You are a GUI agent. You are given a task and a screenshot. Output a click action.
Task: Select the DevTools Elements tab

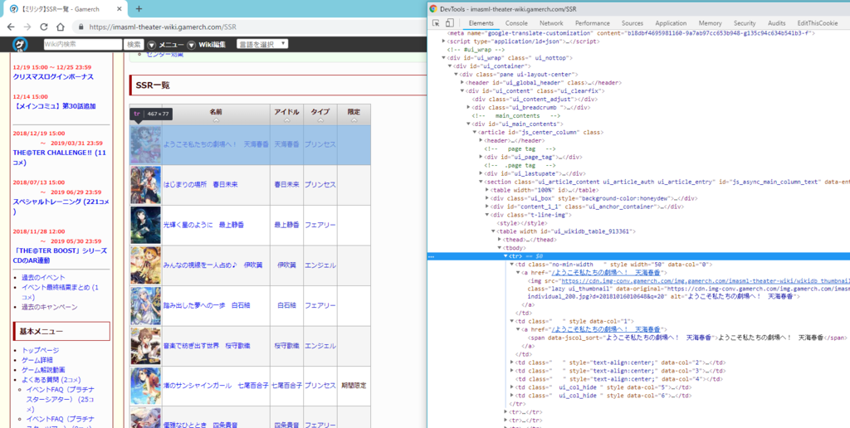[481, 23]
